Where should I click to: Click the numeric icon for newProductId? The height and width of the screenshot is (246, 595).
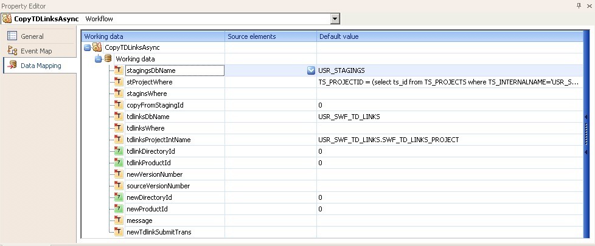pyautogui.click(x=119, y=209)
